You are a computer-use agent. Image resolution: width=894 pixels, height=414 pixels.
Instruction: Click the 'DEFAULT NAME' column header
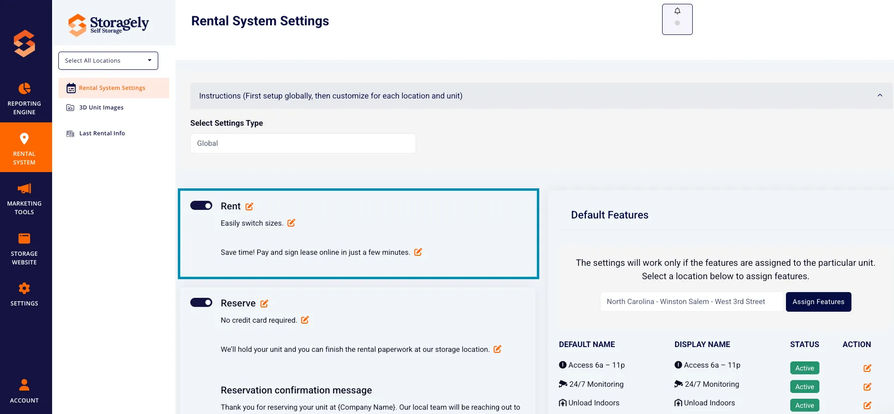click(587, 344)
